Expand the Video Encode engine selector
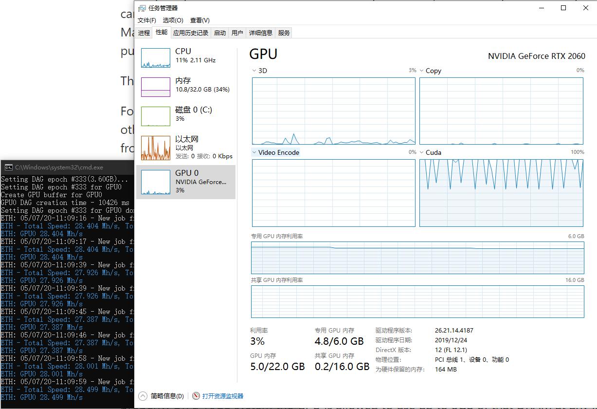This screenshot has height=409, width=597. 254,152
